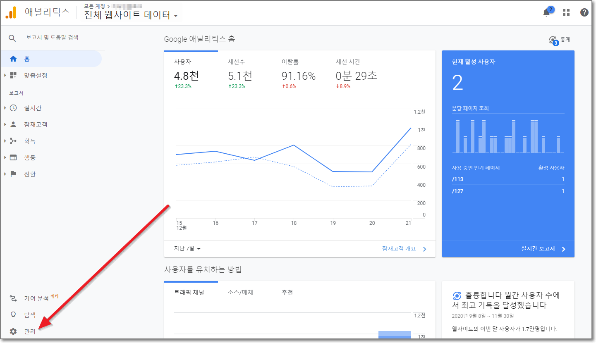Click the 현재 활성 사용자 count 2

pos(457,83)
